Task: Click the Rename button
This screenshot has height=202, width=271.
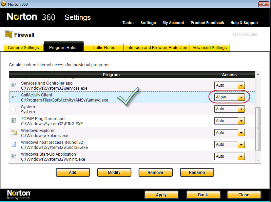Action: click(197, 172)
